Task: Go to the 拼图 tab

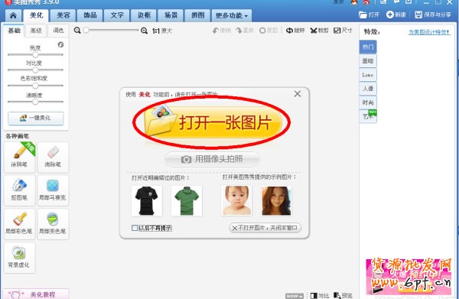Action: 198,15
